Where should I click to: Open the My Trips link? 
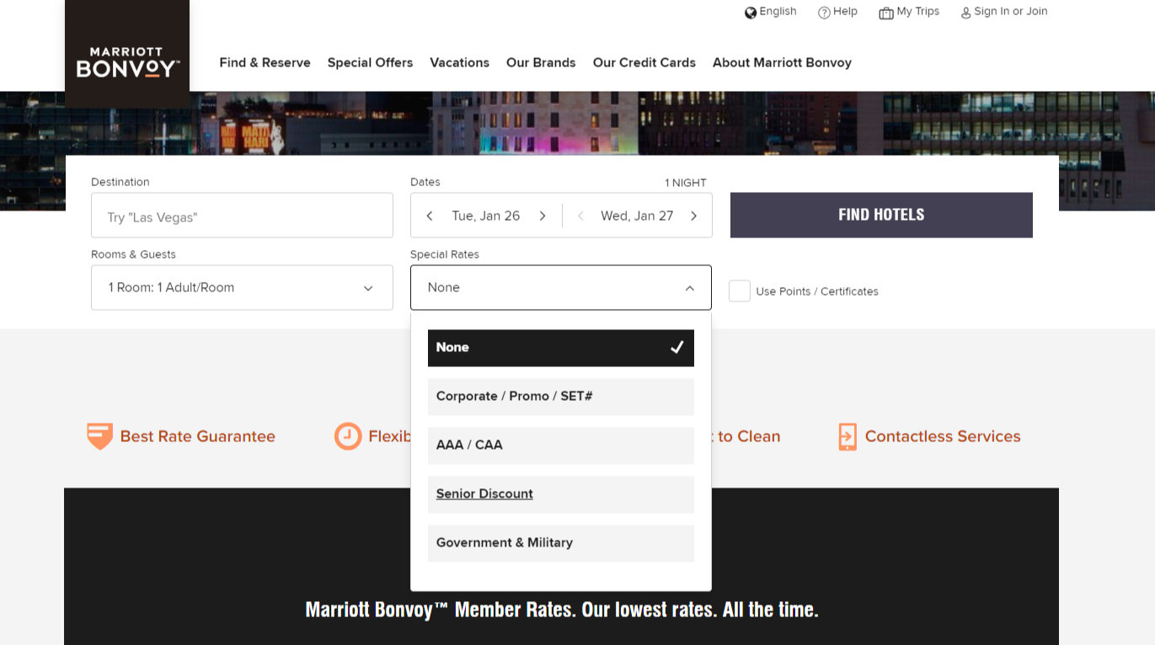tap(917, 12)
